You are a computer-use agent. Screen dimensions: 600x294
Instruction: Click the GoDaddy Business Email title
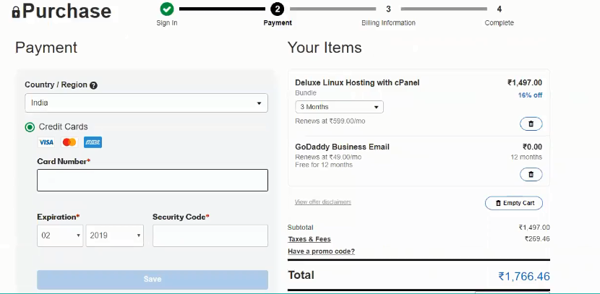342,147
